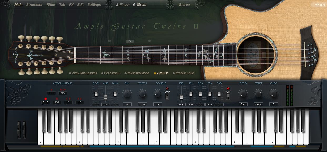Switch to the FX tab

pos(71,5)
